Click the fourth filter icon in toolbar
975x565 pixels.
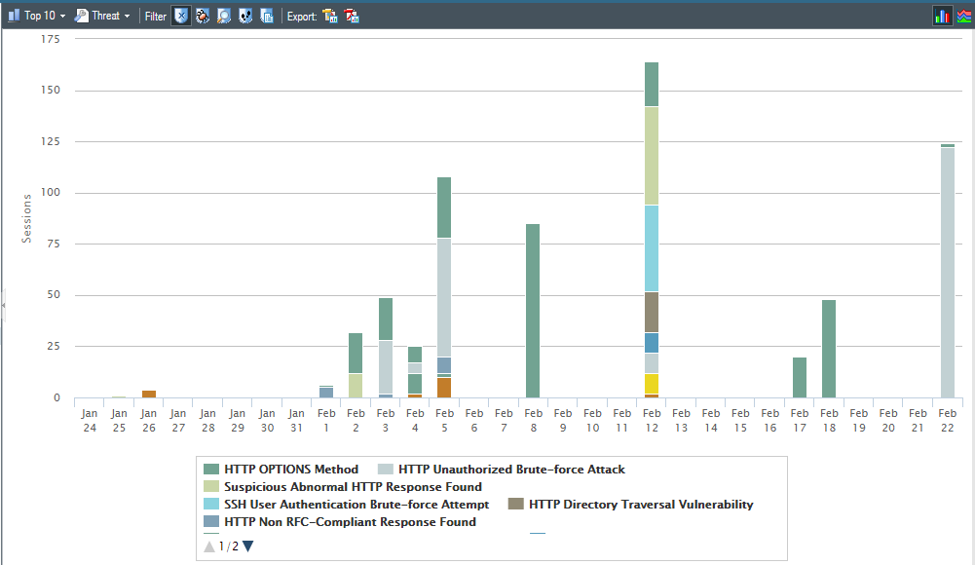click(245, 16)
